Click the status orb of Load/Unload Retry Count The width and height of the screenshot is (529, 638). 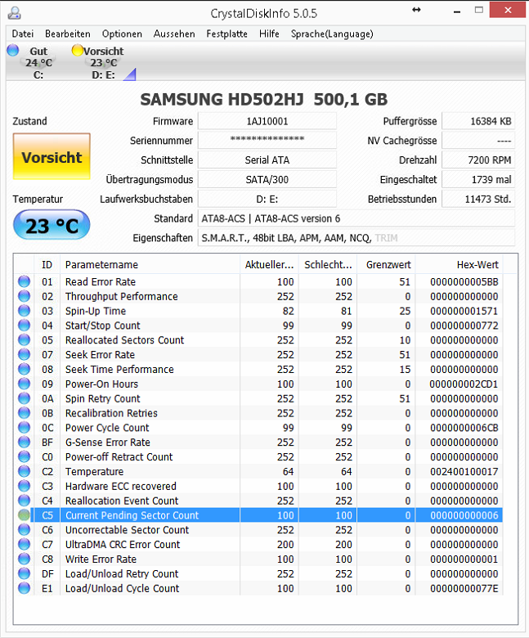[24, 573]
